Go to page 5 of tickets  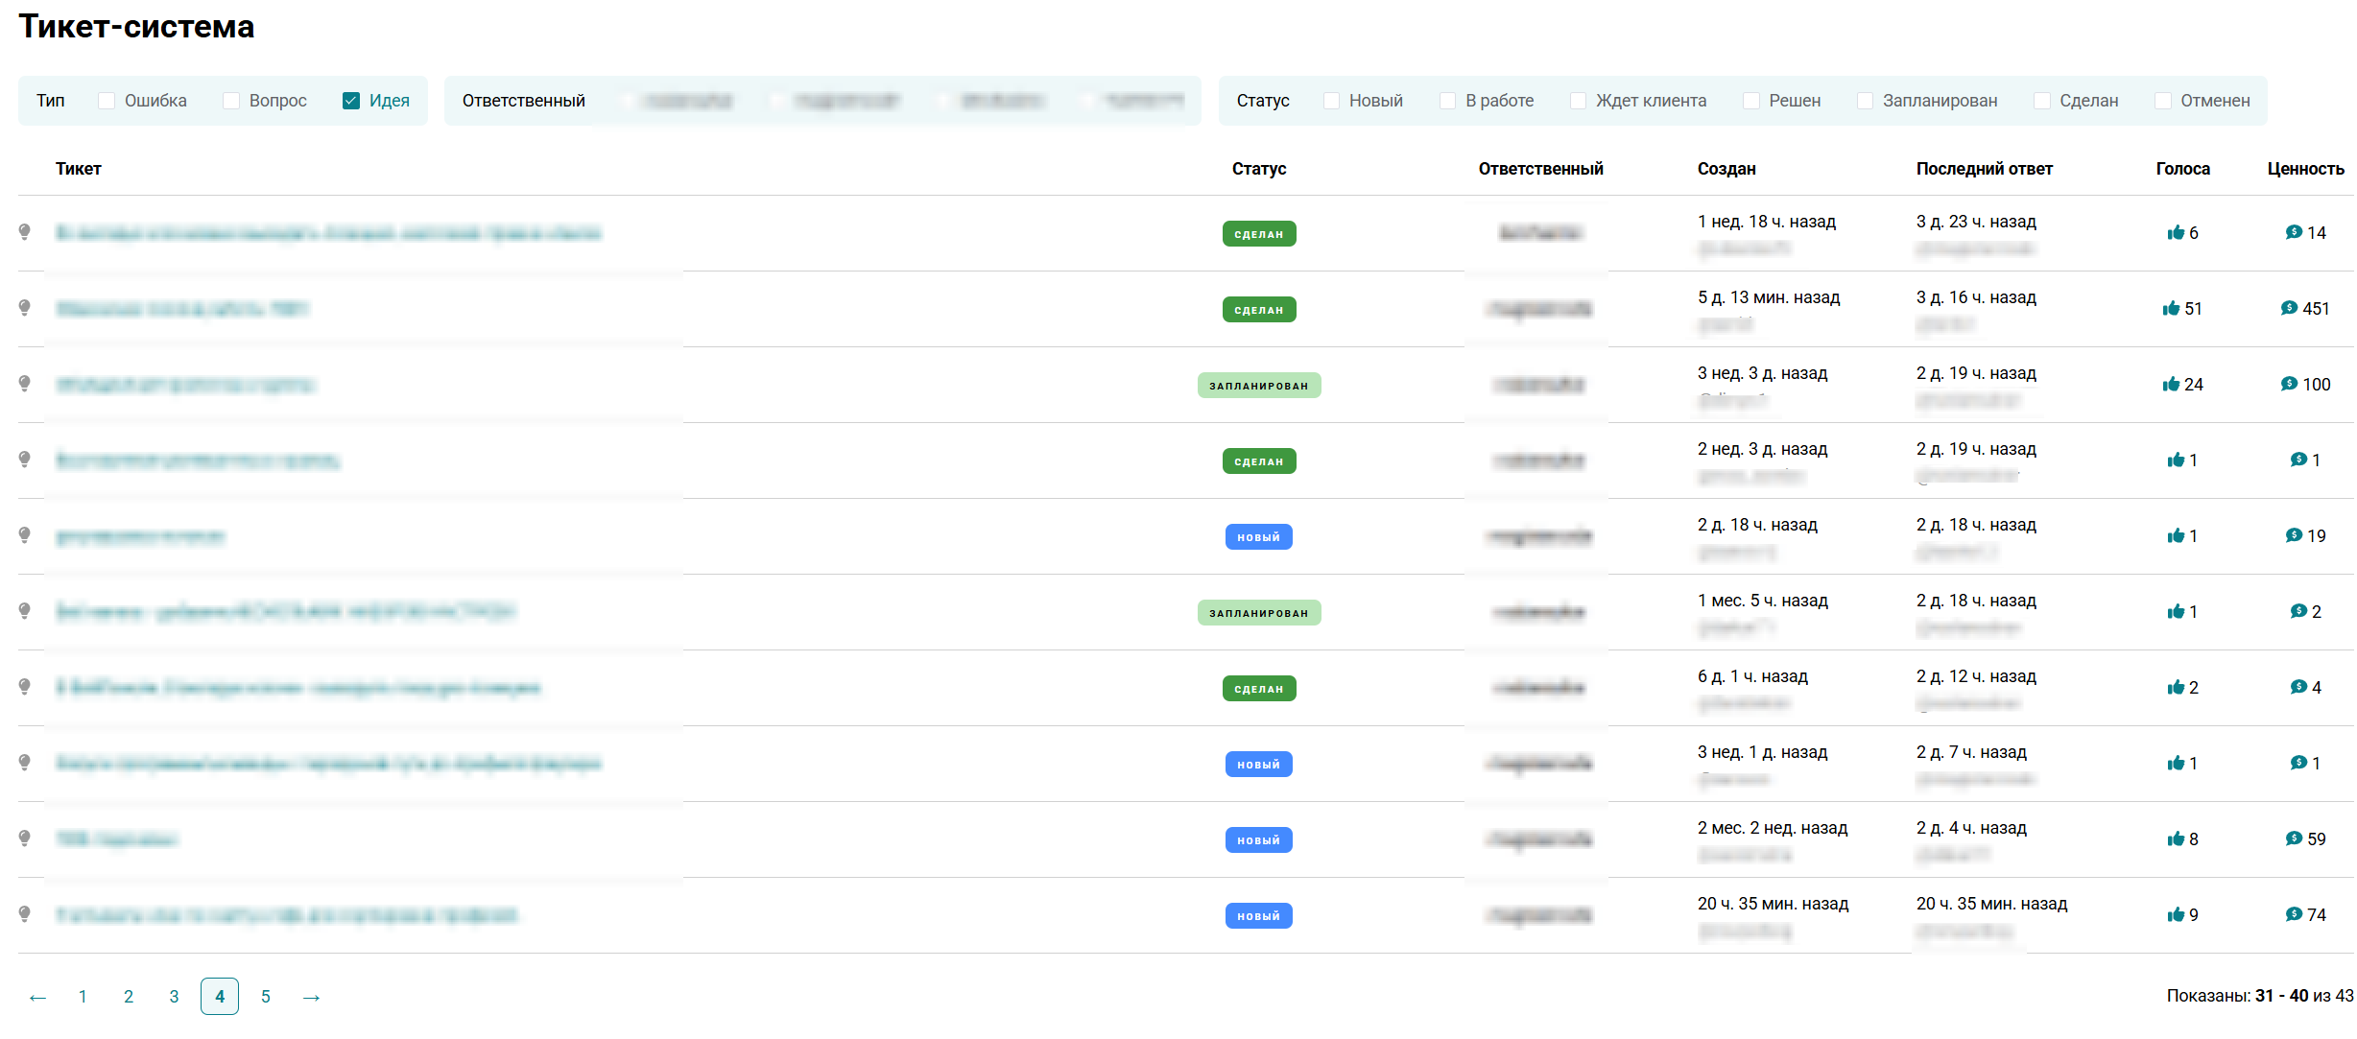tap(266, 997)
